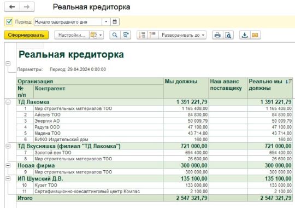This screenshot has height=208, width=295.
Task: Collapse the Новая фирма group
Action: (x=8, y=165)
